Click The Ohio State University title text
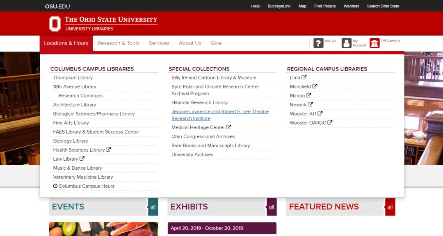 pos(111,20)
